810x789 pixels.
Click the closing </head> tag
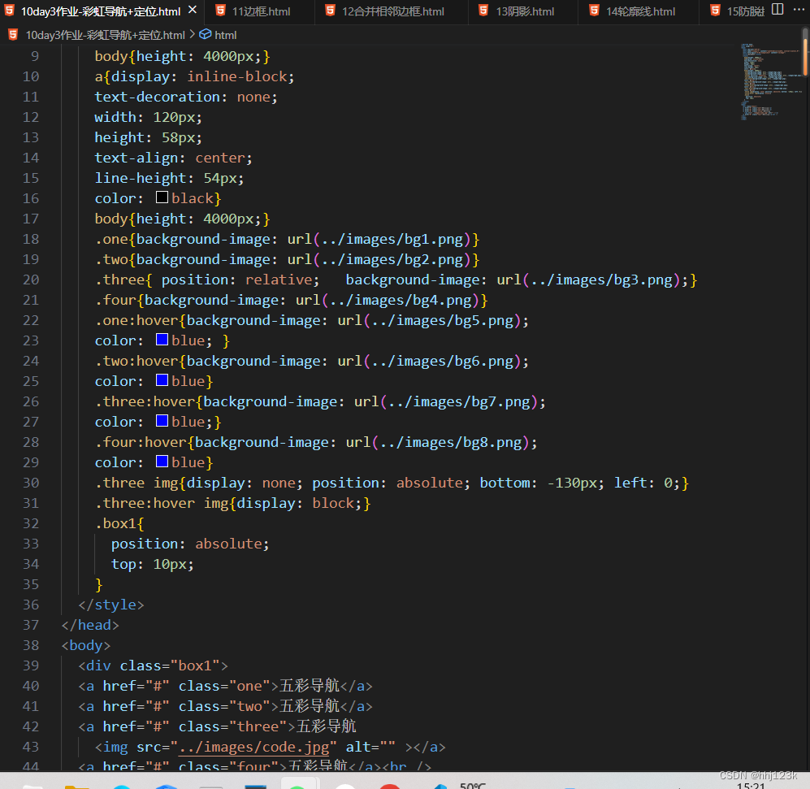pos(90,625)
